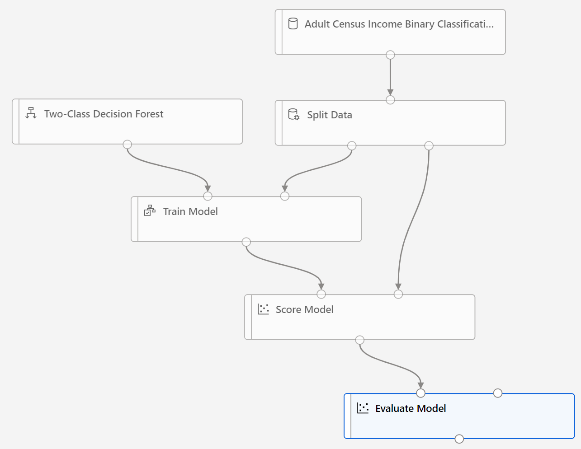Viewport: 581px width, 449px height.
Task: Click the Adult Census dataset output port
Action: (x=390, y=55)
